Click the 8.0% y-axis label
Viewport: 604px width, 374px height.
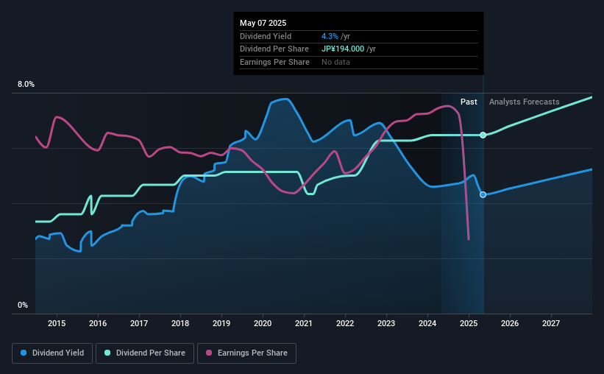pos(26,84)
